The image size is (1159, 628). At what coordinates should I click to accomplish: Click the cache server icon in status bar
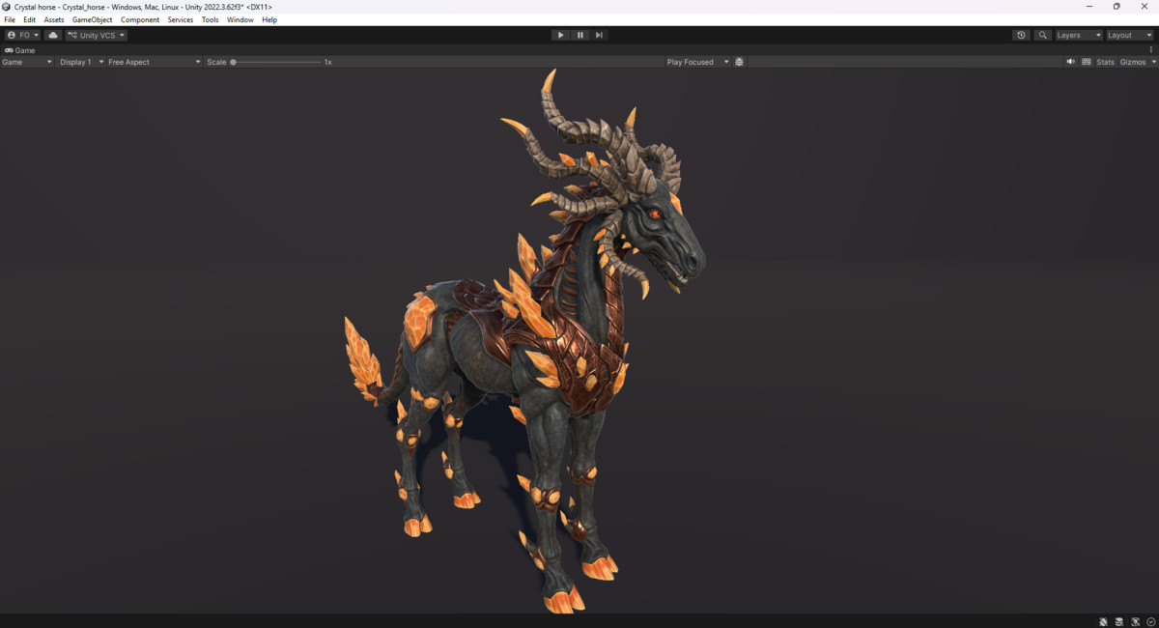pos(1119,621)
